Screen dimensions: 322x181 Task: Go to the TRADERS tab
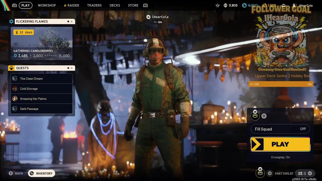[x=94, y=5]
